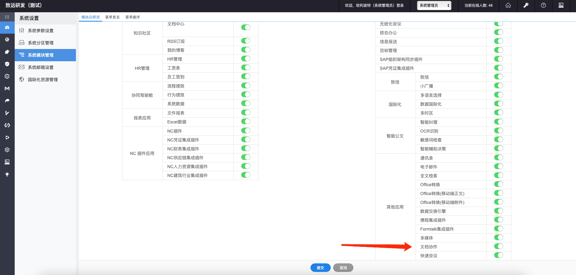Click the cube icon in the left rail
This screenshot has width=576, height=275.
coord(7,150)
